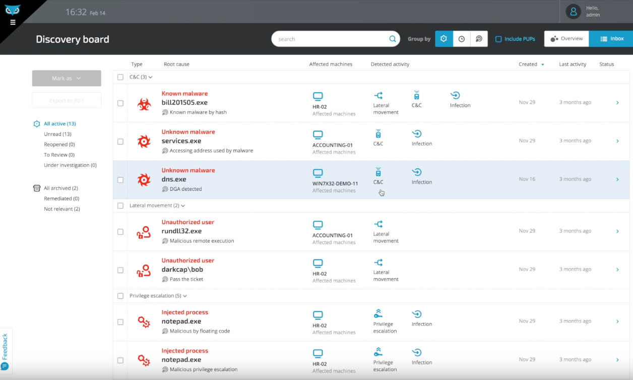Enable the Include PUPs checkbox
This screenshot has height=380, width=633.
[498, 39]
